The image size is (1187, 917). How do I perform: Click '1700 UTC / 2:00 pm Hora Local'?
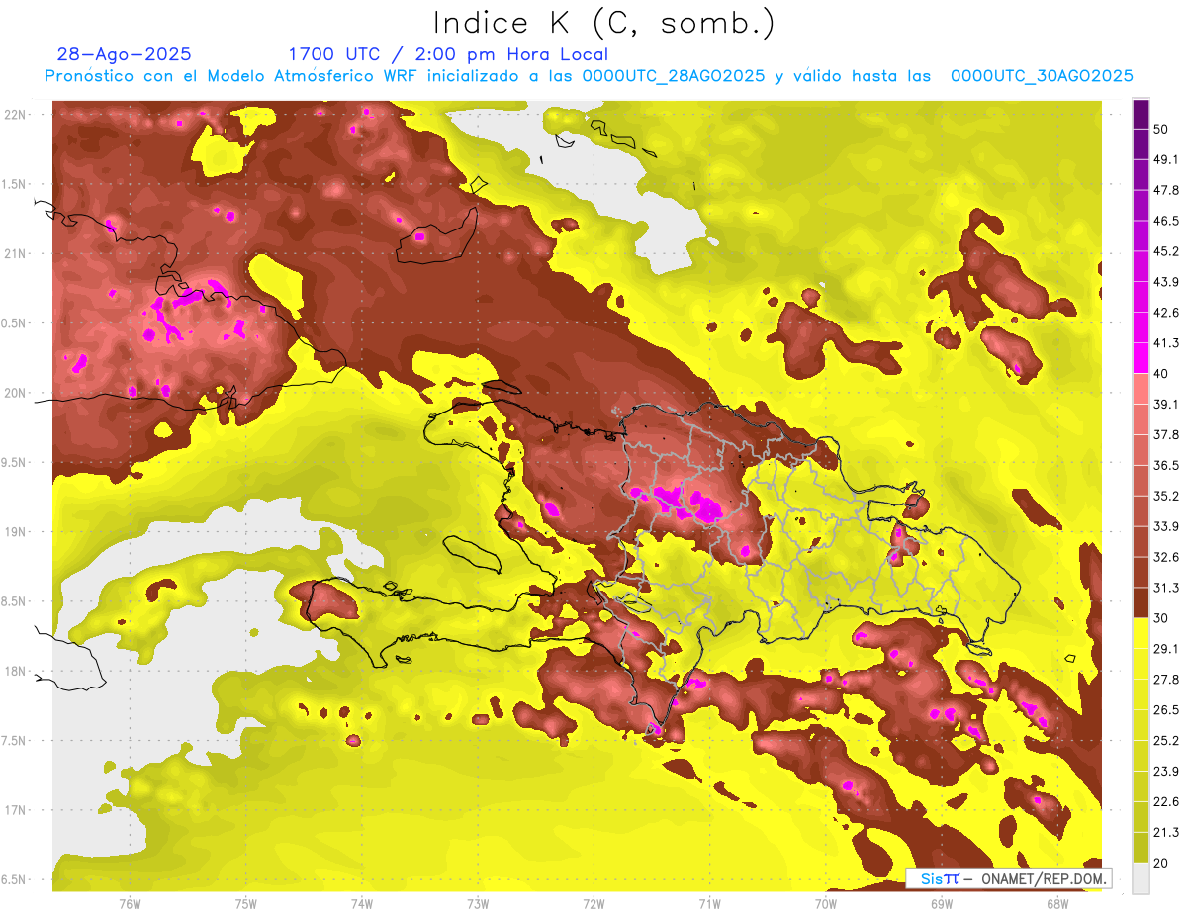coord(448,54)
